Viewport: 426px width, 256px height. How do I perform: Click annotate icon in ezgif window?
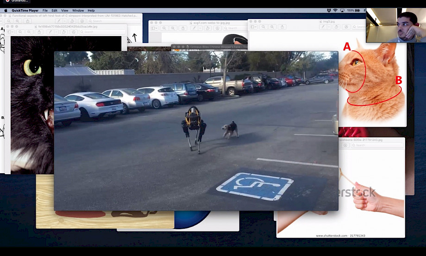tap(217, 28)
